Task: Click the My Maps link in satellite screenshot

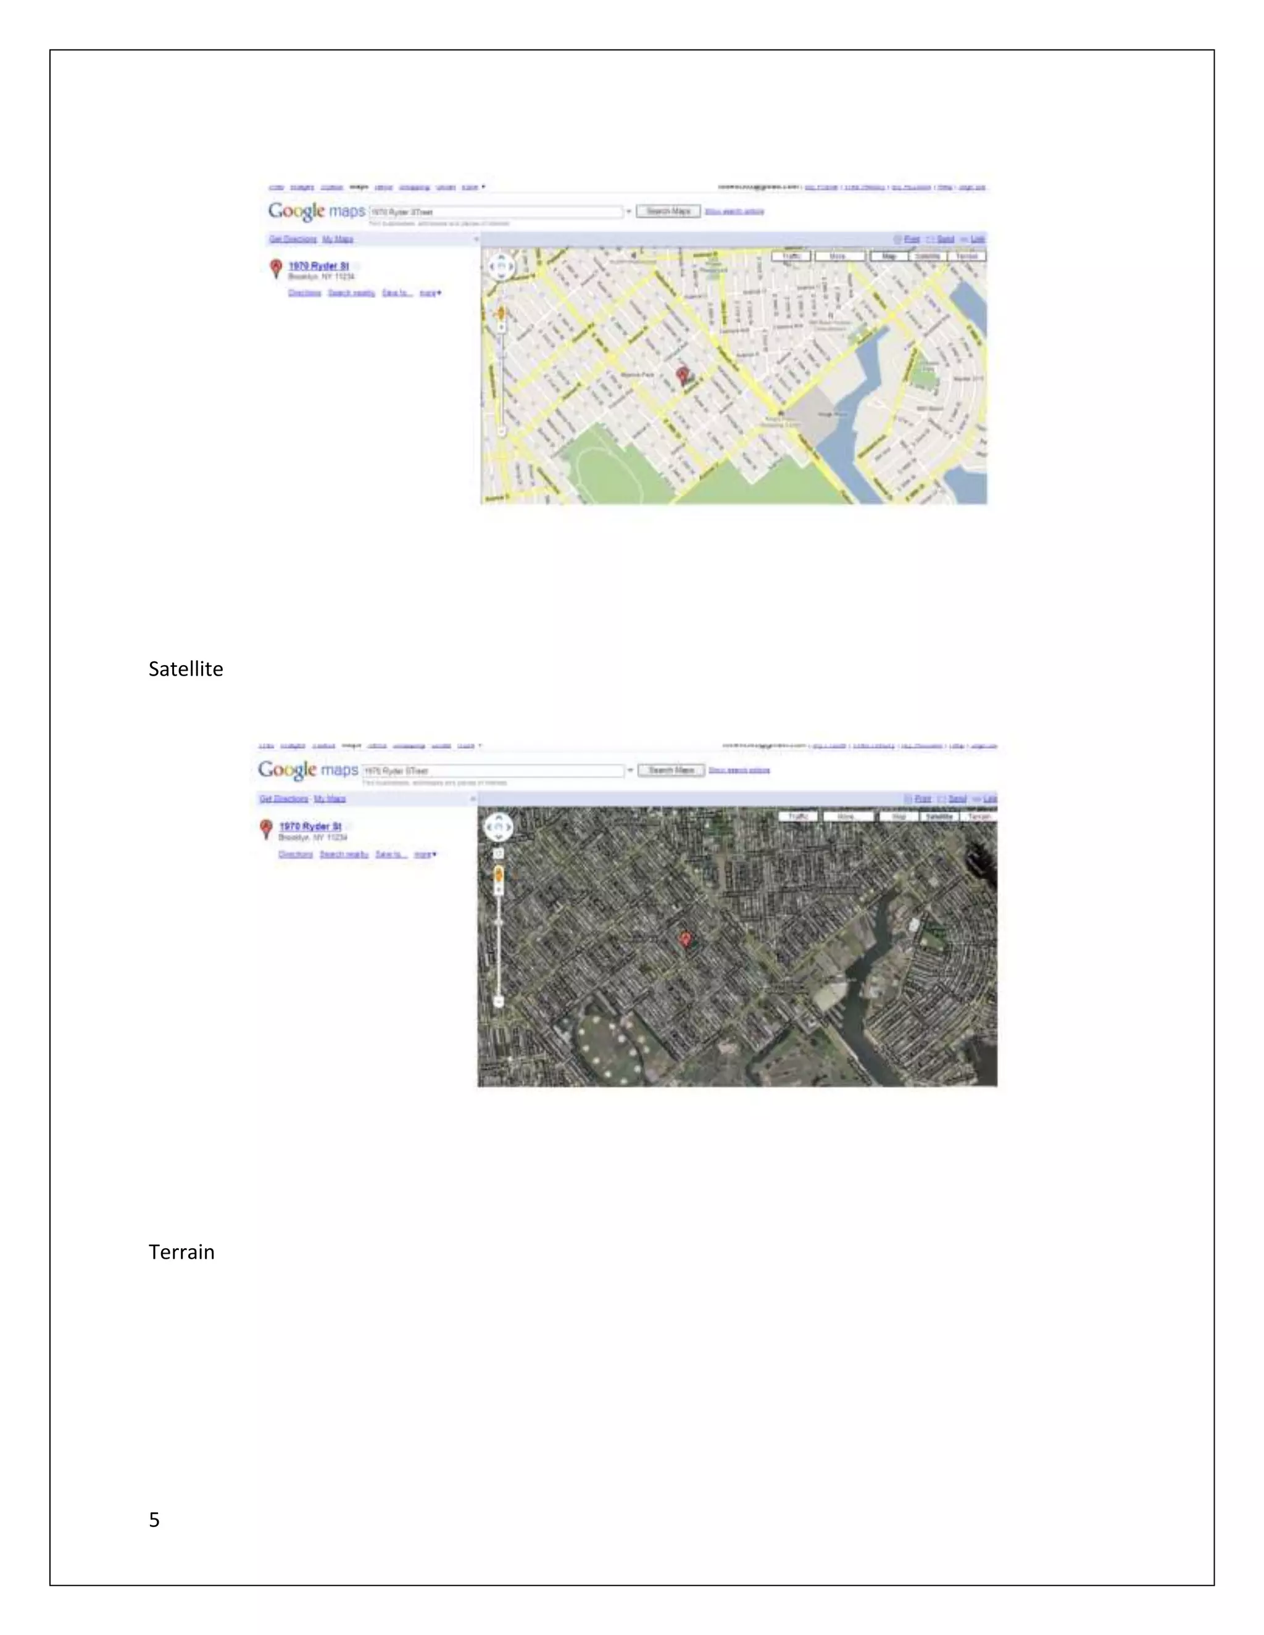Action: coord(330,799)
